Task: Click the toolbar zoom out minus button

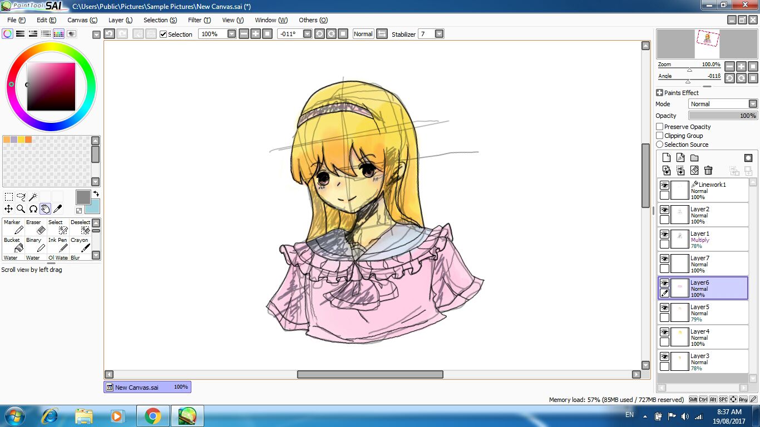Action: tap(244, 34)
